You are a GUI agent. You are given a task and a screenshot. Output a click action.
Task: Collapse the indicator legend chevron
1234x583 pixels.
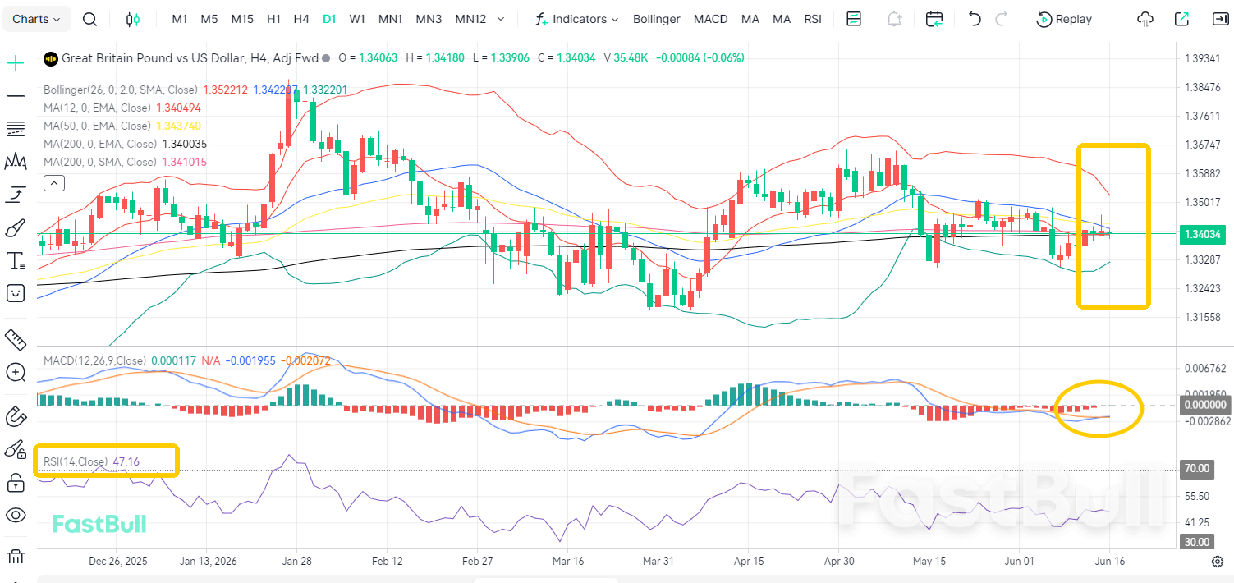point(53,183)
